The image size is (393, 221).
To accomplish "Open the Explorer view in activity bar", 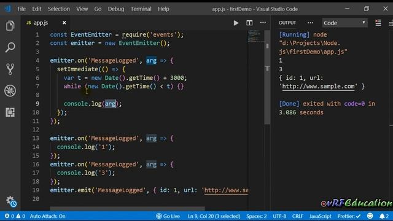I will tap(10, 26).
